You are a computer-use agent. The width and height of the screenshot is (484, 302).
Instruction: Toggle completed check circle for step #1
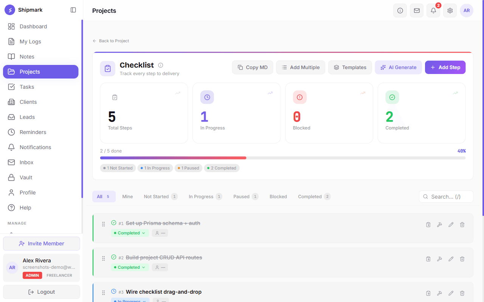click(114, 223)
